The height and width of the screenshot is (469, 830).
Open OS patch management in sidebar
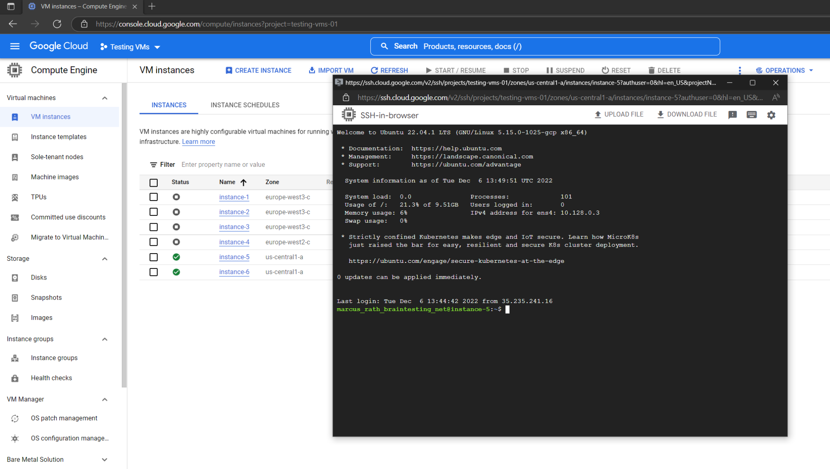click(x=64, y=418)
